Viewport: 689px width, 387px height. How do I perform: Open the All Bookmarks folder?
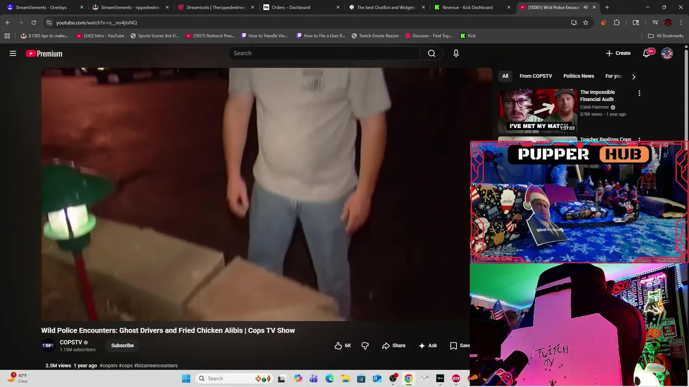point(666,36)
